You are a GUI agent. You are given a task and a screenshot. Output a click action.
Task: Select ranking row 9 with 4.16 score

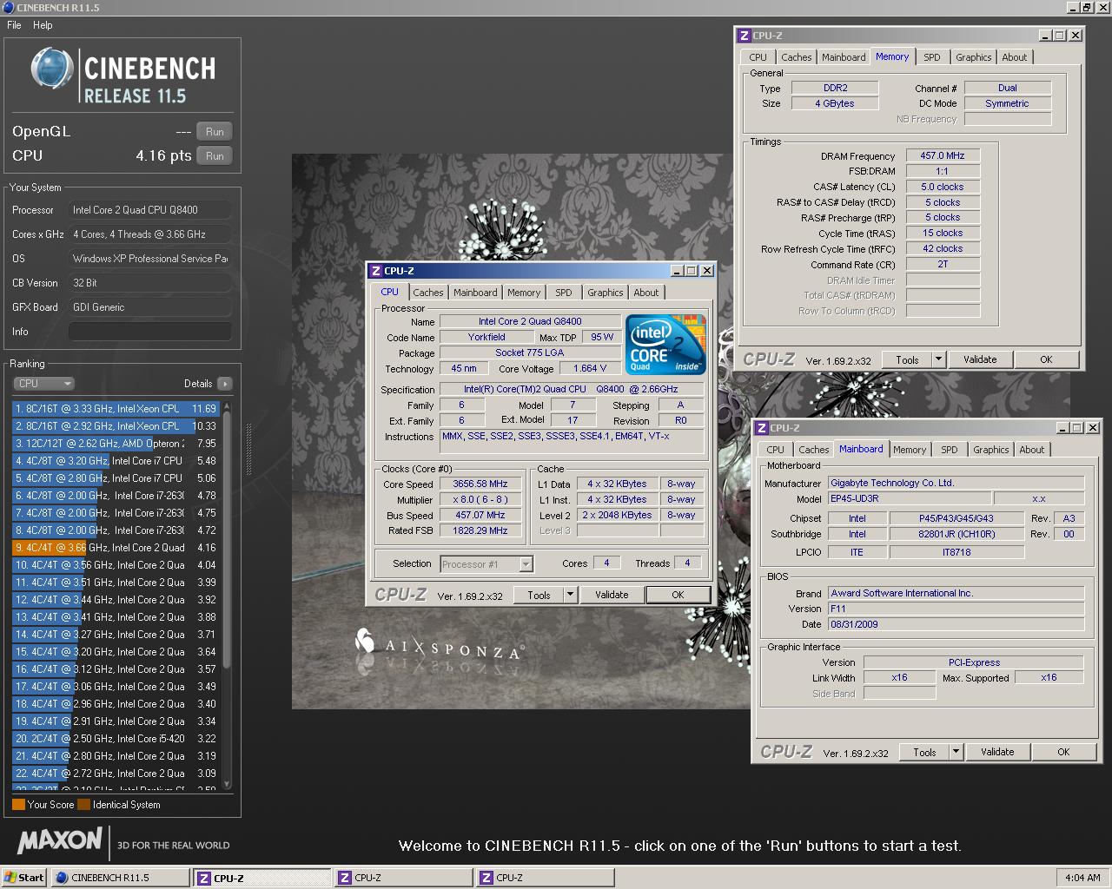(x=116, y=548)
